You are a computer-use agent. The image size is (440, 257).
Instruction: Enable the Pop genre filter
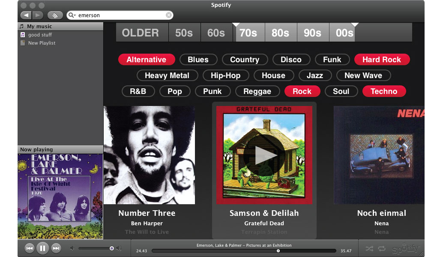[x=175, y=91]
